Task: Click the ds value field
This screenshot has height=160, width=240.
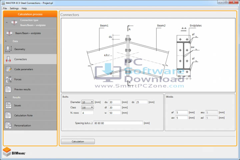Action: tap(141, 102)
